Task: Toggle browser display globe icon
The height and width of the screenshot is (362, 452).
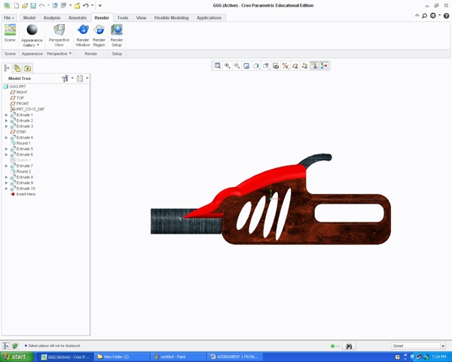Action: (x=15, y=346)
